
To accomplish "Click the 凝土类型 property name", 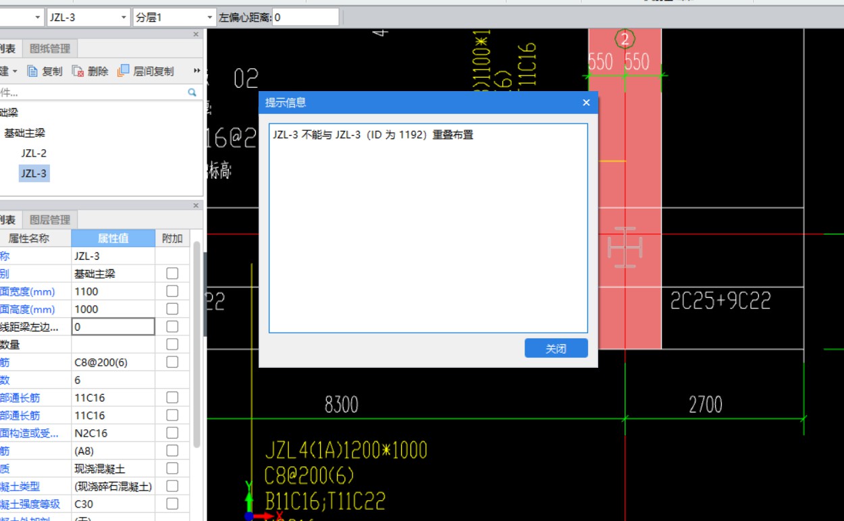I will pyautogui.click(x=20, y=487).
